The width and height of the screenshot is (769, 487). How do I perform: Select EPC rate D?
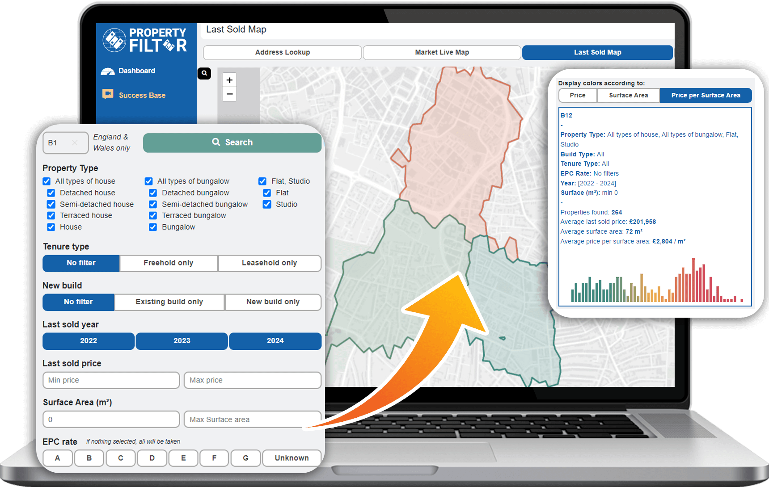152,458
